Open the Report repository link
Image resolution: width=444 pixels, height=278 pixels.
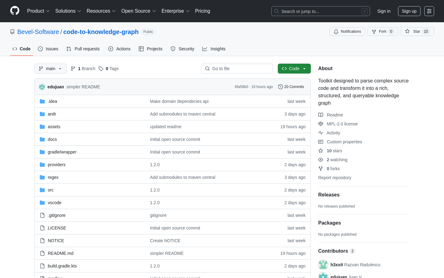click(x=335, y=178)
